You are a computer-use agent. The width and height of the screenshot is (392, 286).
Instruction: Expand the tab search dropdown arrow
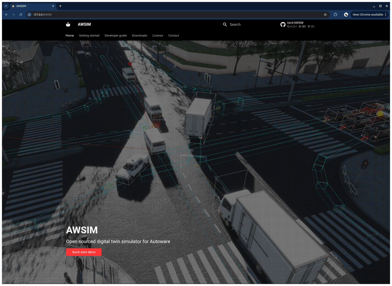(6, 6)
